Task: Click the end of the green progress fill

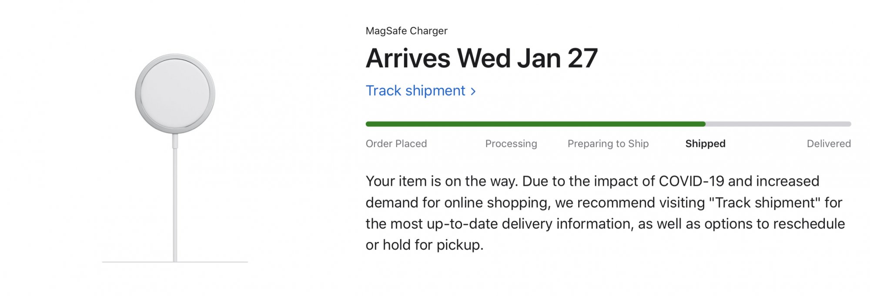Action: pyautogui.click(x=703, y=124)
